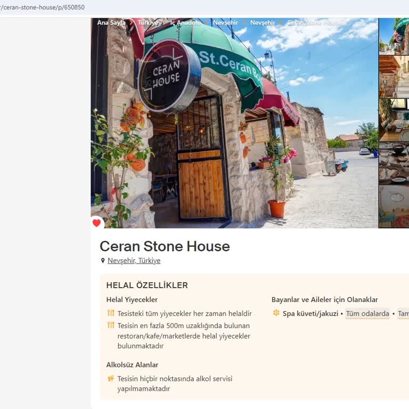The height and width of the screenshot is (409, 409).
Task: Go to the İç Anadolu breadcrumb
Action: click(185, 23)
